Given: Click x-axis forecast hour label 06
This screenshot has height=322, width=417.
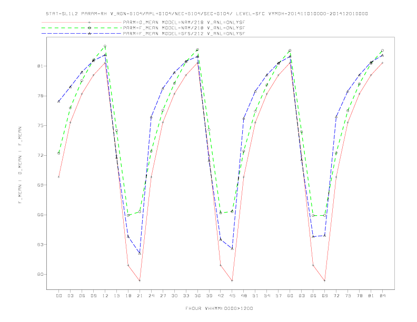Looking at the screenshot, I should 82,296.
